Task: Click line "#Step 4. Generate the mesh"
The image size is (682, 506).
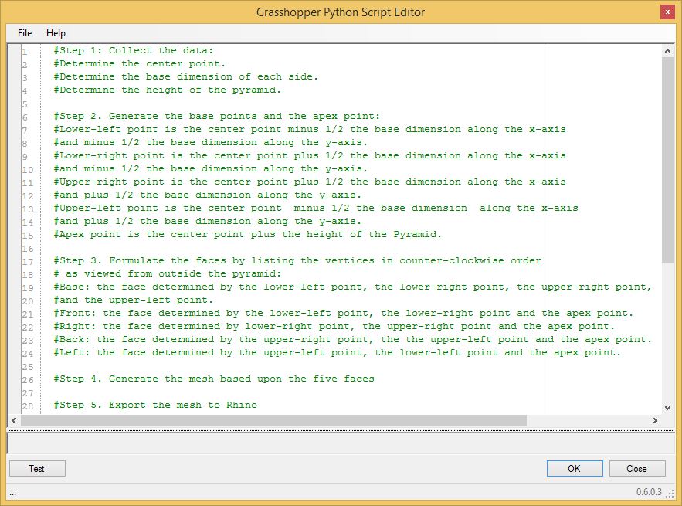Action: pos(214,379)
